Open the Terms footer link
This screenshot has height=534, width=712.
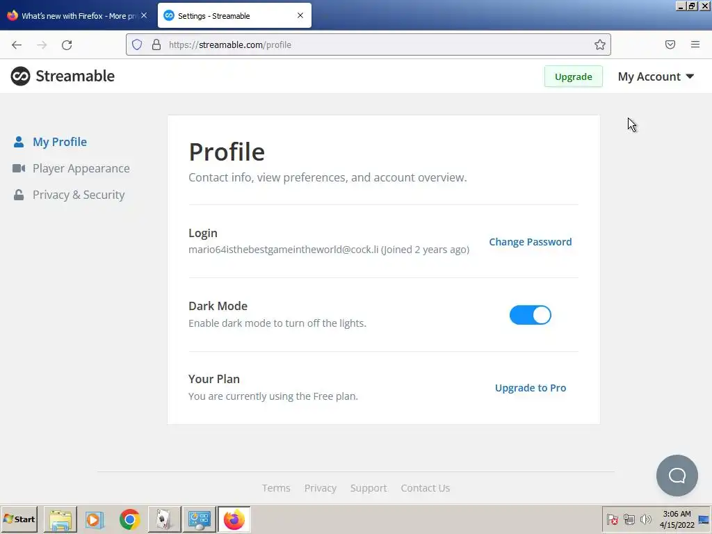point(276,488)
